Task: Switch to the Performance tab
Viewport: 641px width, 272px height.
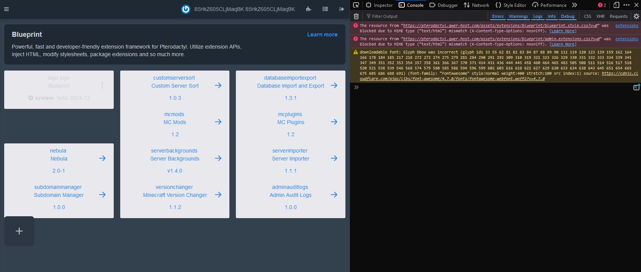Action: tap(549, 5)
